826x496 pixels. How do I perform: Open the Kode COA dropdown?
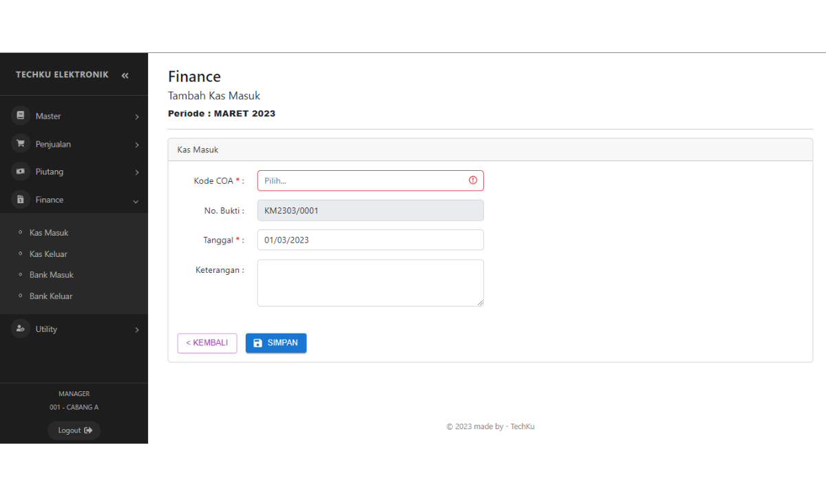(363, 180)
